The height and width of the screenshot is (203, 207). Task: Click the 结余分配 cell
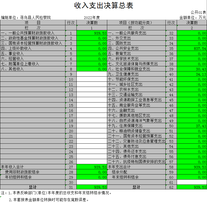click(x=136, y=172)
